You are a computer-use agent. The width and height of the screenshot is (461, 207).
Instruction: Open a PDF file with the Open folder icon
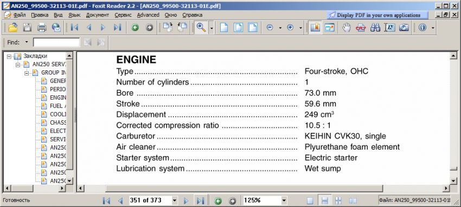12,28
